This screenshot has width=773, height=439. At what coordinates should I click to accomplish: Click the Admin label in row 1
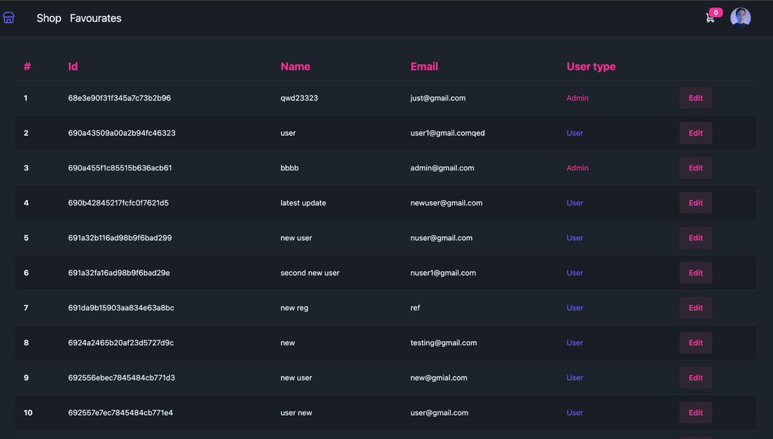point(577,98)
